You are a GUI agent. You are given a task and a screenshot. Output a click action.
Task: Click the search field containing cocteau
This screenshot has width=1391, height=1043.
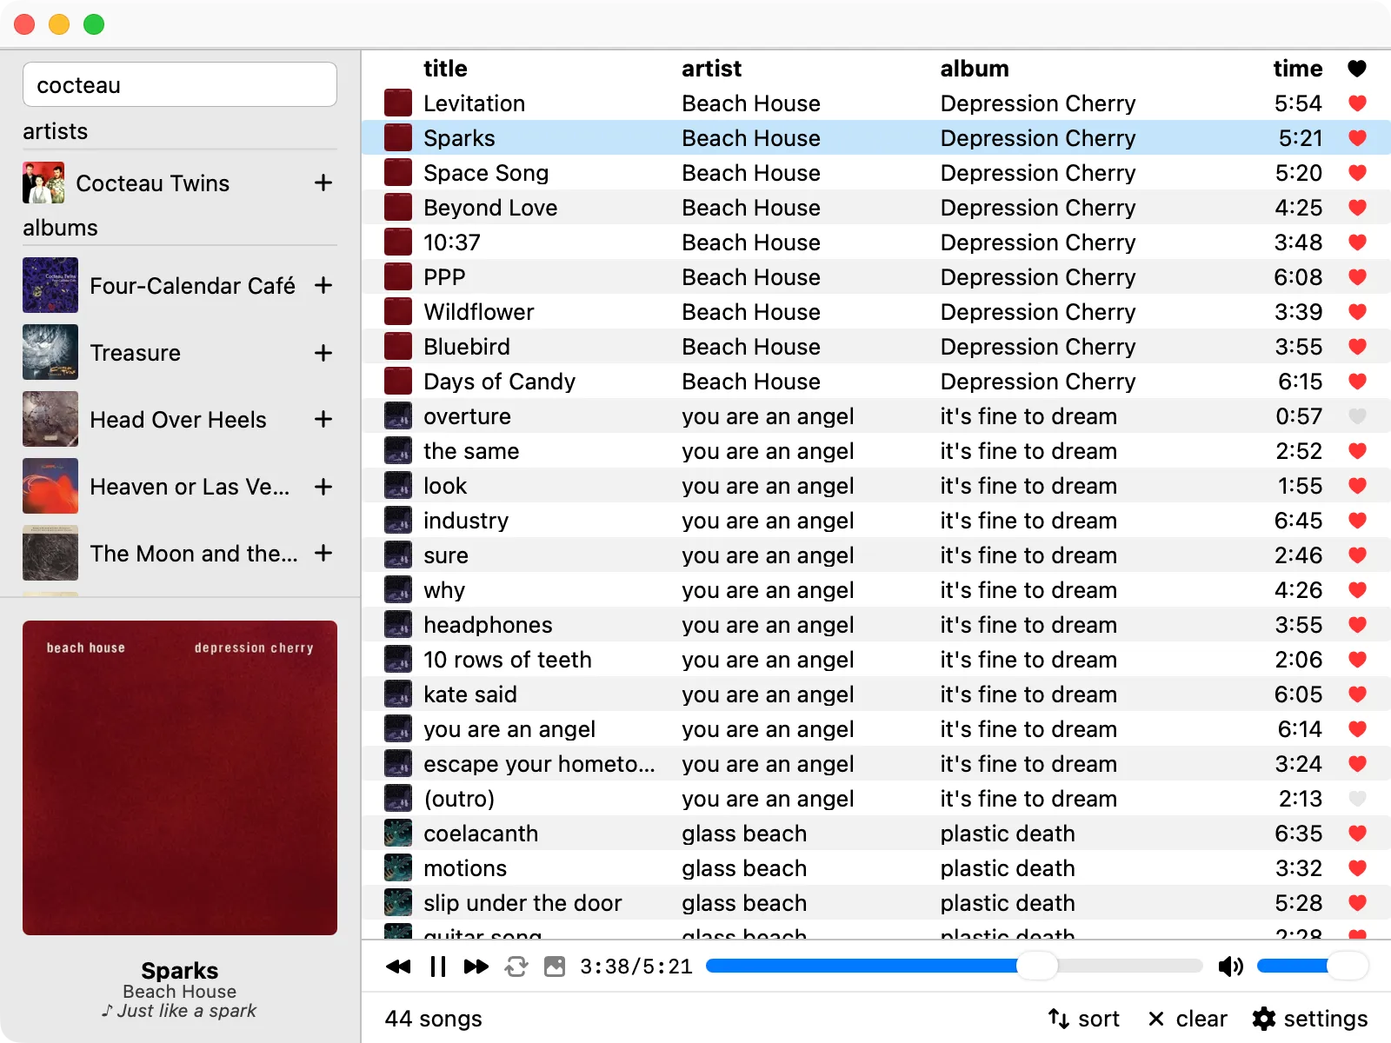tap(180, 84)
